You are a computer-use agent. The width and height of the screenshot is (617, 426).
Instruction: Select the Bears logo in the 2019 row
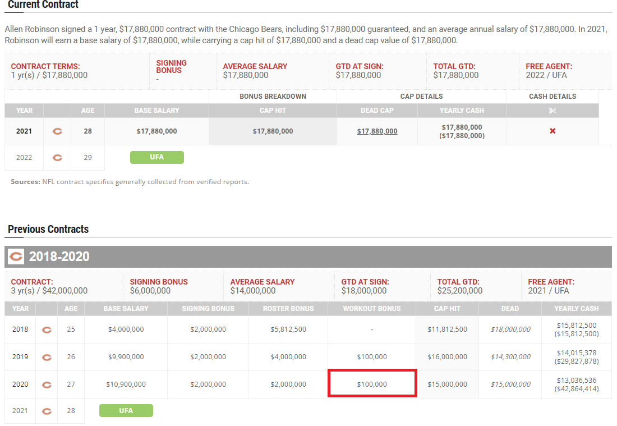coord(47,357)
